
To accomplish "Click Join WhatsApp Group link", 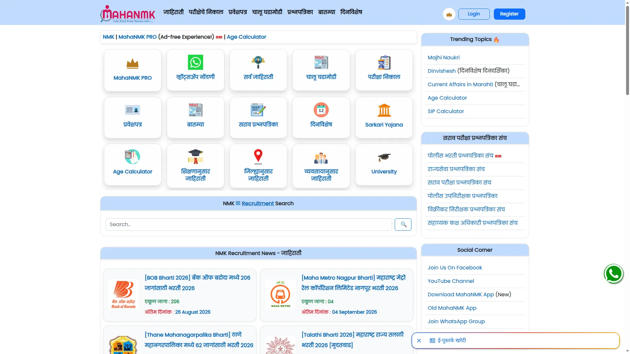I will click(456, 322).
